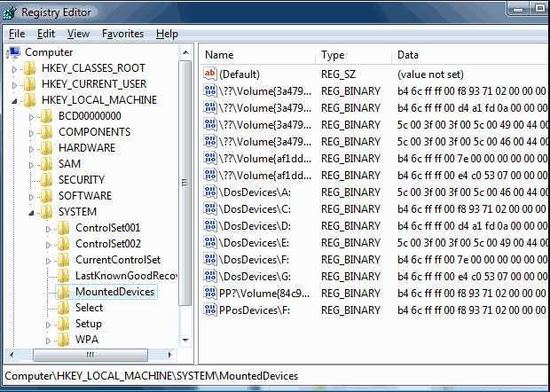This screenshot has width=550, height=392.
Task: Click the binary icon for \DosDevices\A:
Action: tap(209, 192)
